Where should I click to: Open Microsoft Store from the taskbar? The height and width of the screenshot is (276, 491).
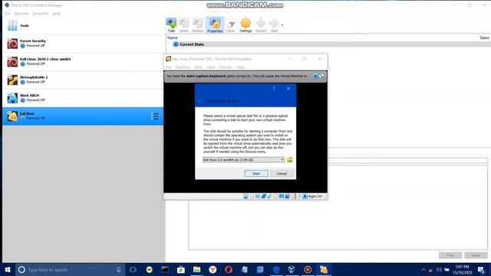[x=181, y=270]
